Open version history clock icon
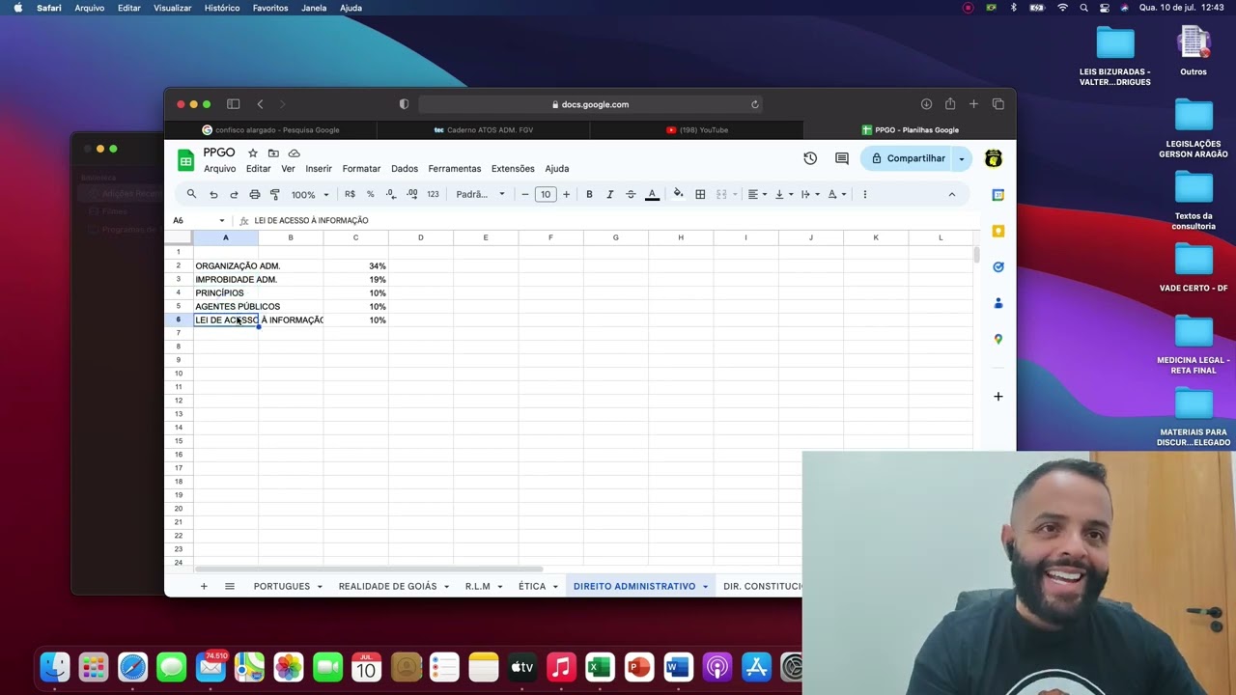1236x695 pixels. pos(810,158)
